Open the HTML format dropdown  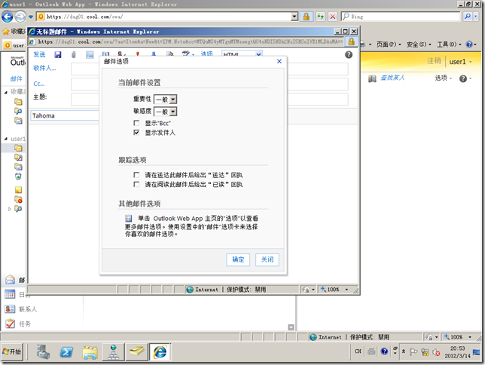tap(241, 54)
